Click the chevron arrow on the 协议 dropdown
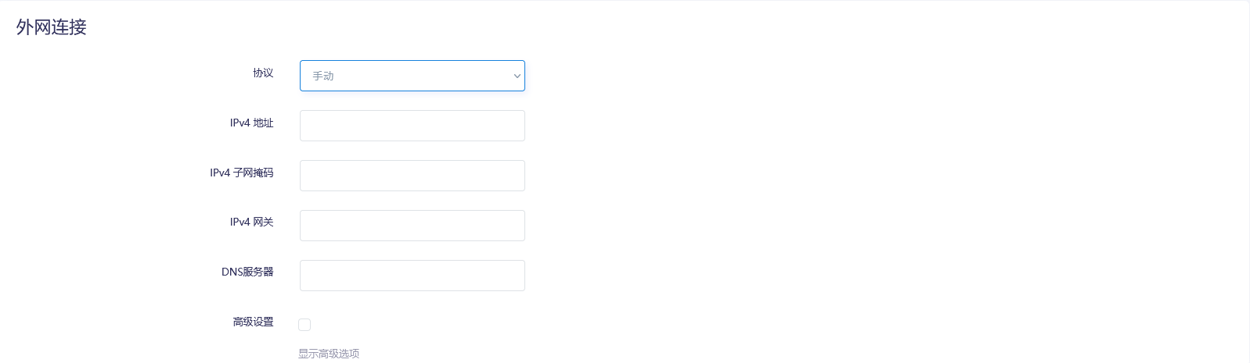Screen dimensions: 1250x363 [517, 76]
